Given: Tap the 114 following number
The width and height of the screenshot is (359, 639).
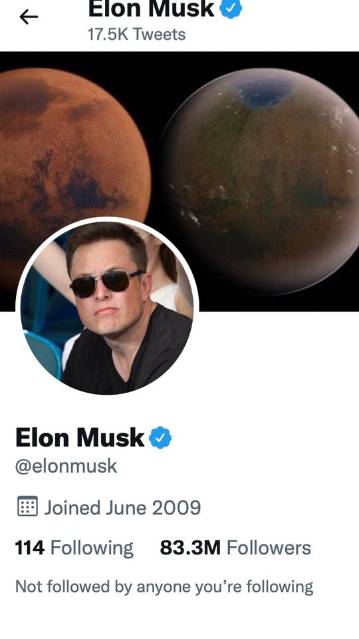Looking at the screenshot, I should [30, 548].
